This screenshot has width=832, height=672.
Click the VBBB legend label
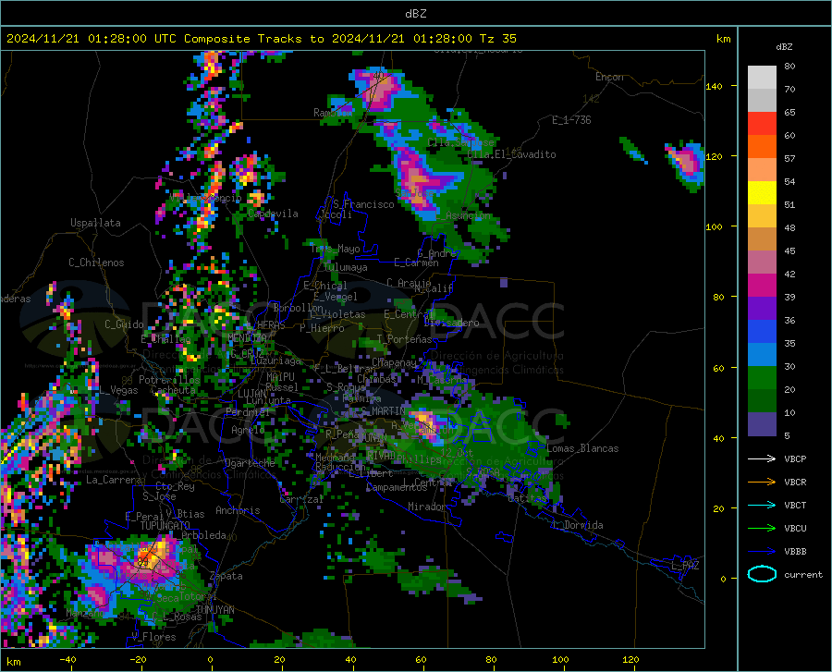[x=795, y=552]
